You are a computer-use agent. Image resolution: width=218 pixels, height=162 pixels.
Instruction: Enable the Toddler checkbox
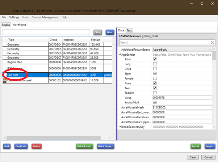point(155,93)
